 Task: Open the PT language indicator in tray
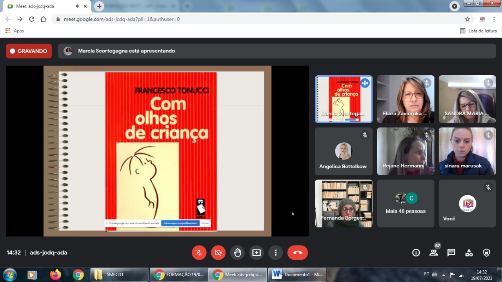(x=427, y=274)
